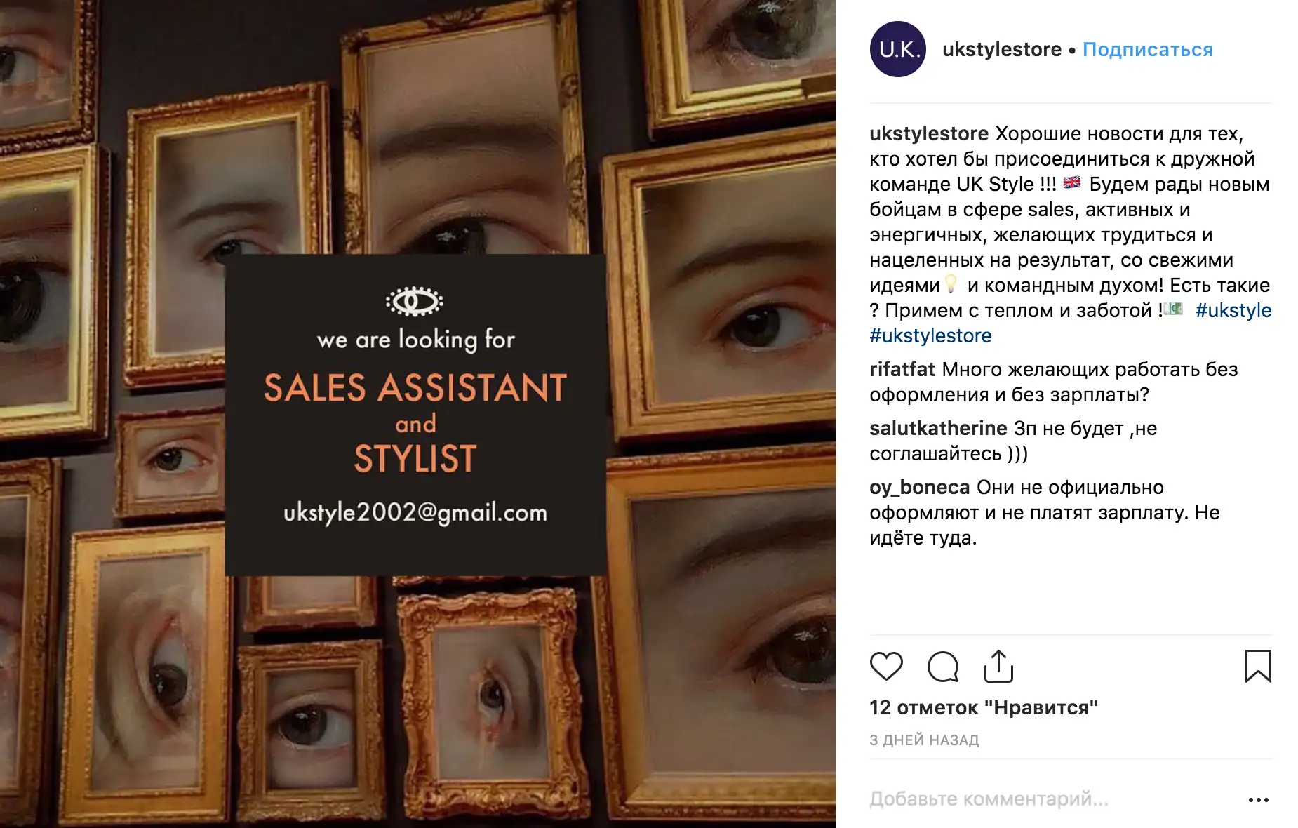Screen dimensions: 1298x828
Task: Visit the rifatfat commenter profile
Action: (902, 369)
